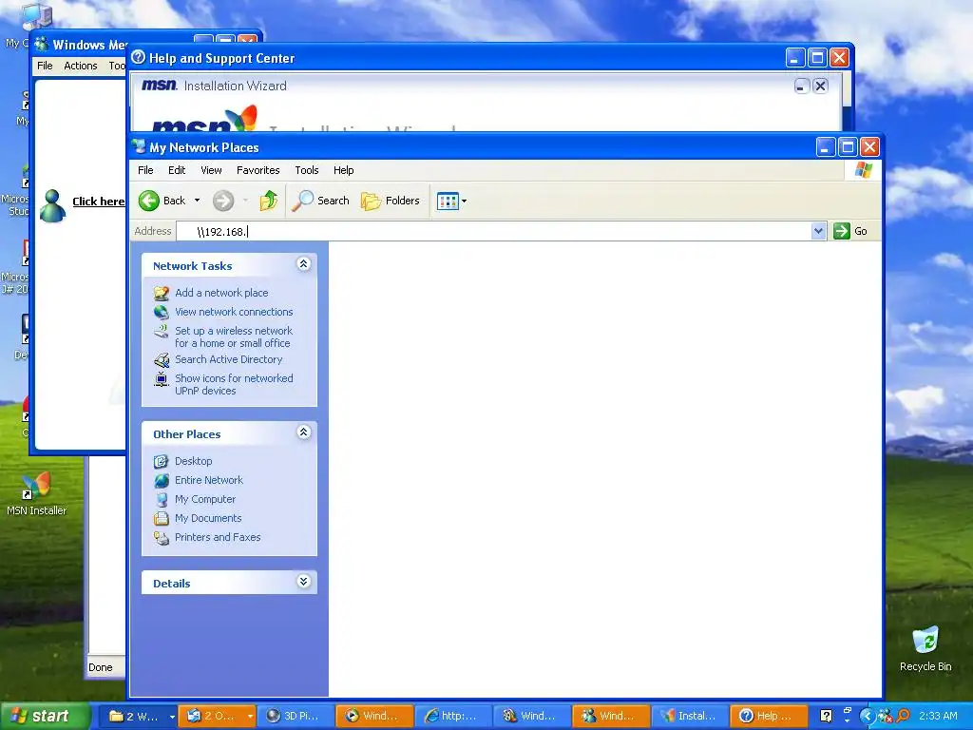Click the 'Click here' Messenger sign-in link
Image resolution: width=973 pixels, height=730 pixels.
tap(99, 202)
